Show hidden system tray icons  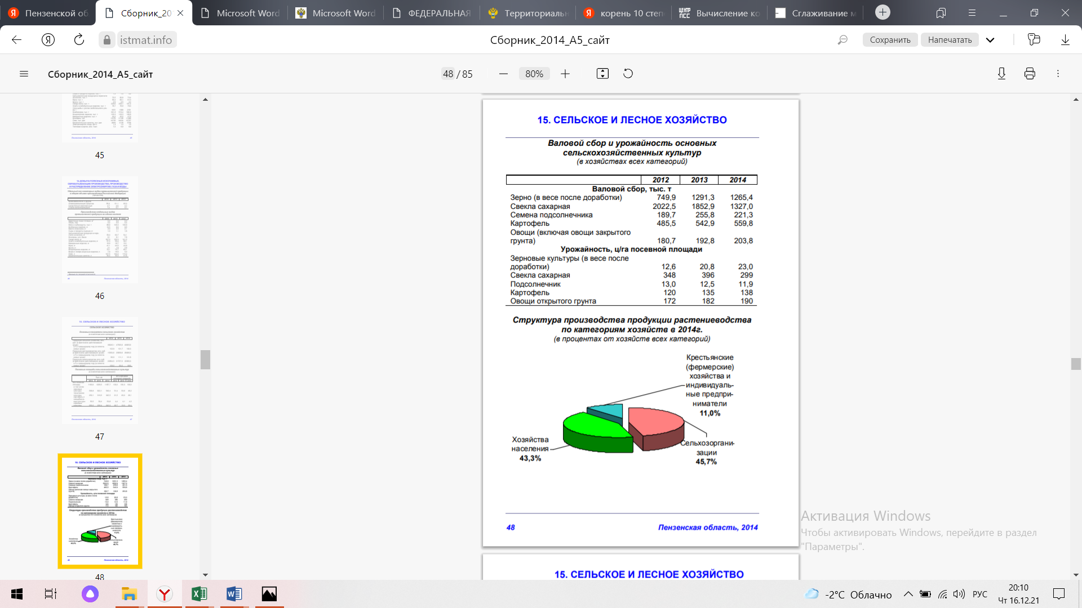pyautogui.click(x=908, y=594)
